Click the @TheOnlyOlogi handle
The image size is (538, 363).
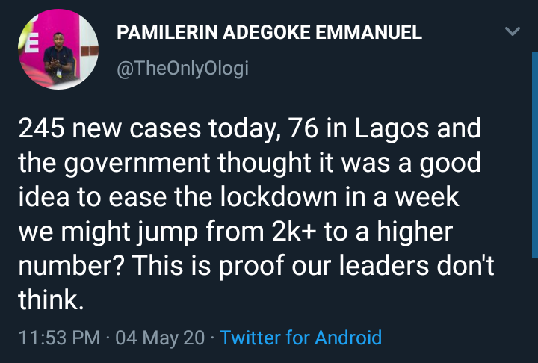click(183, 69)
